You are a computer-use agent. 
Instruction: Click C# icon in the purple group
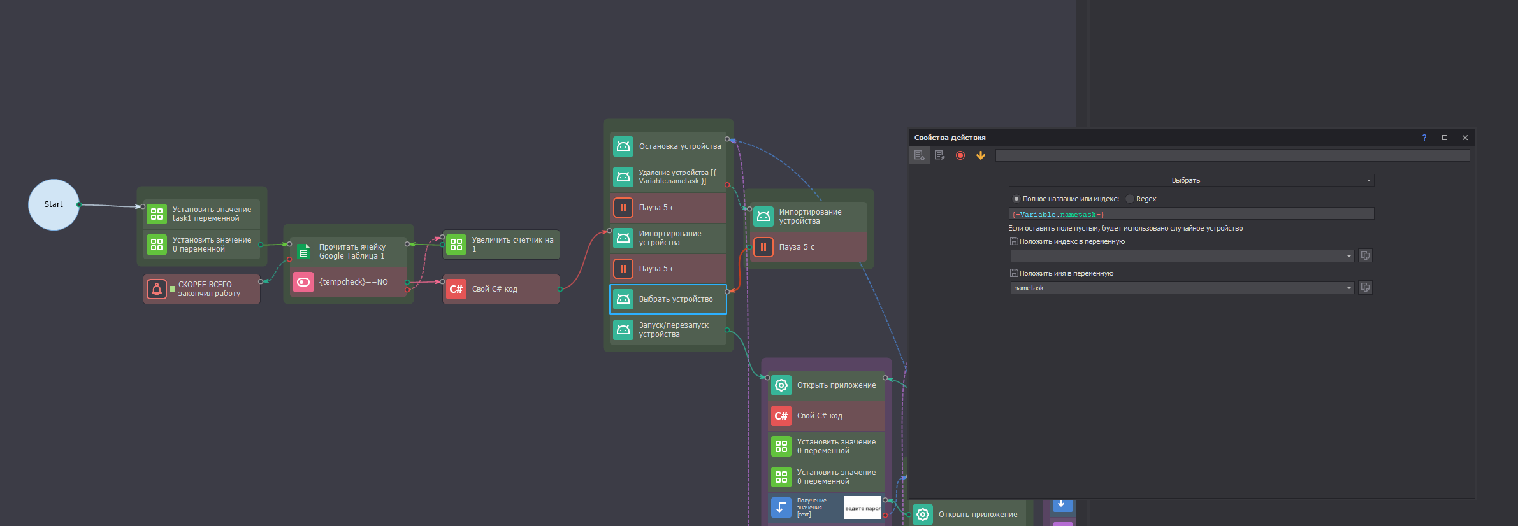click(781, 416)
